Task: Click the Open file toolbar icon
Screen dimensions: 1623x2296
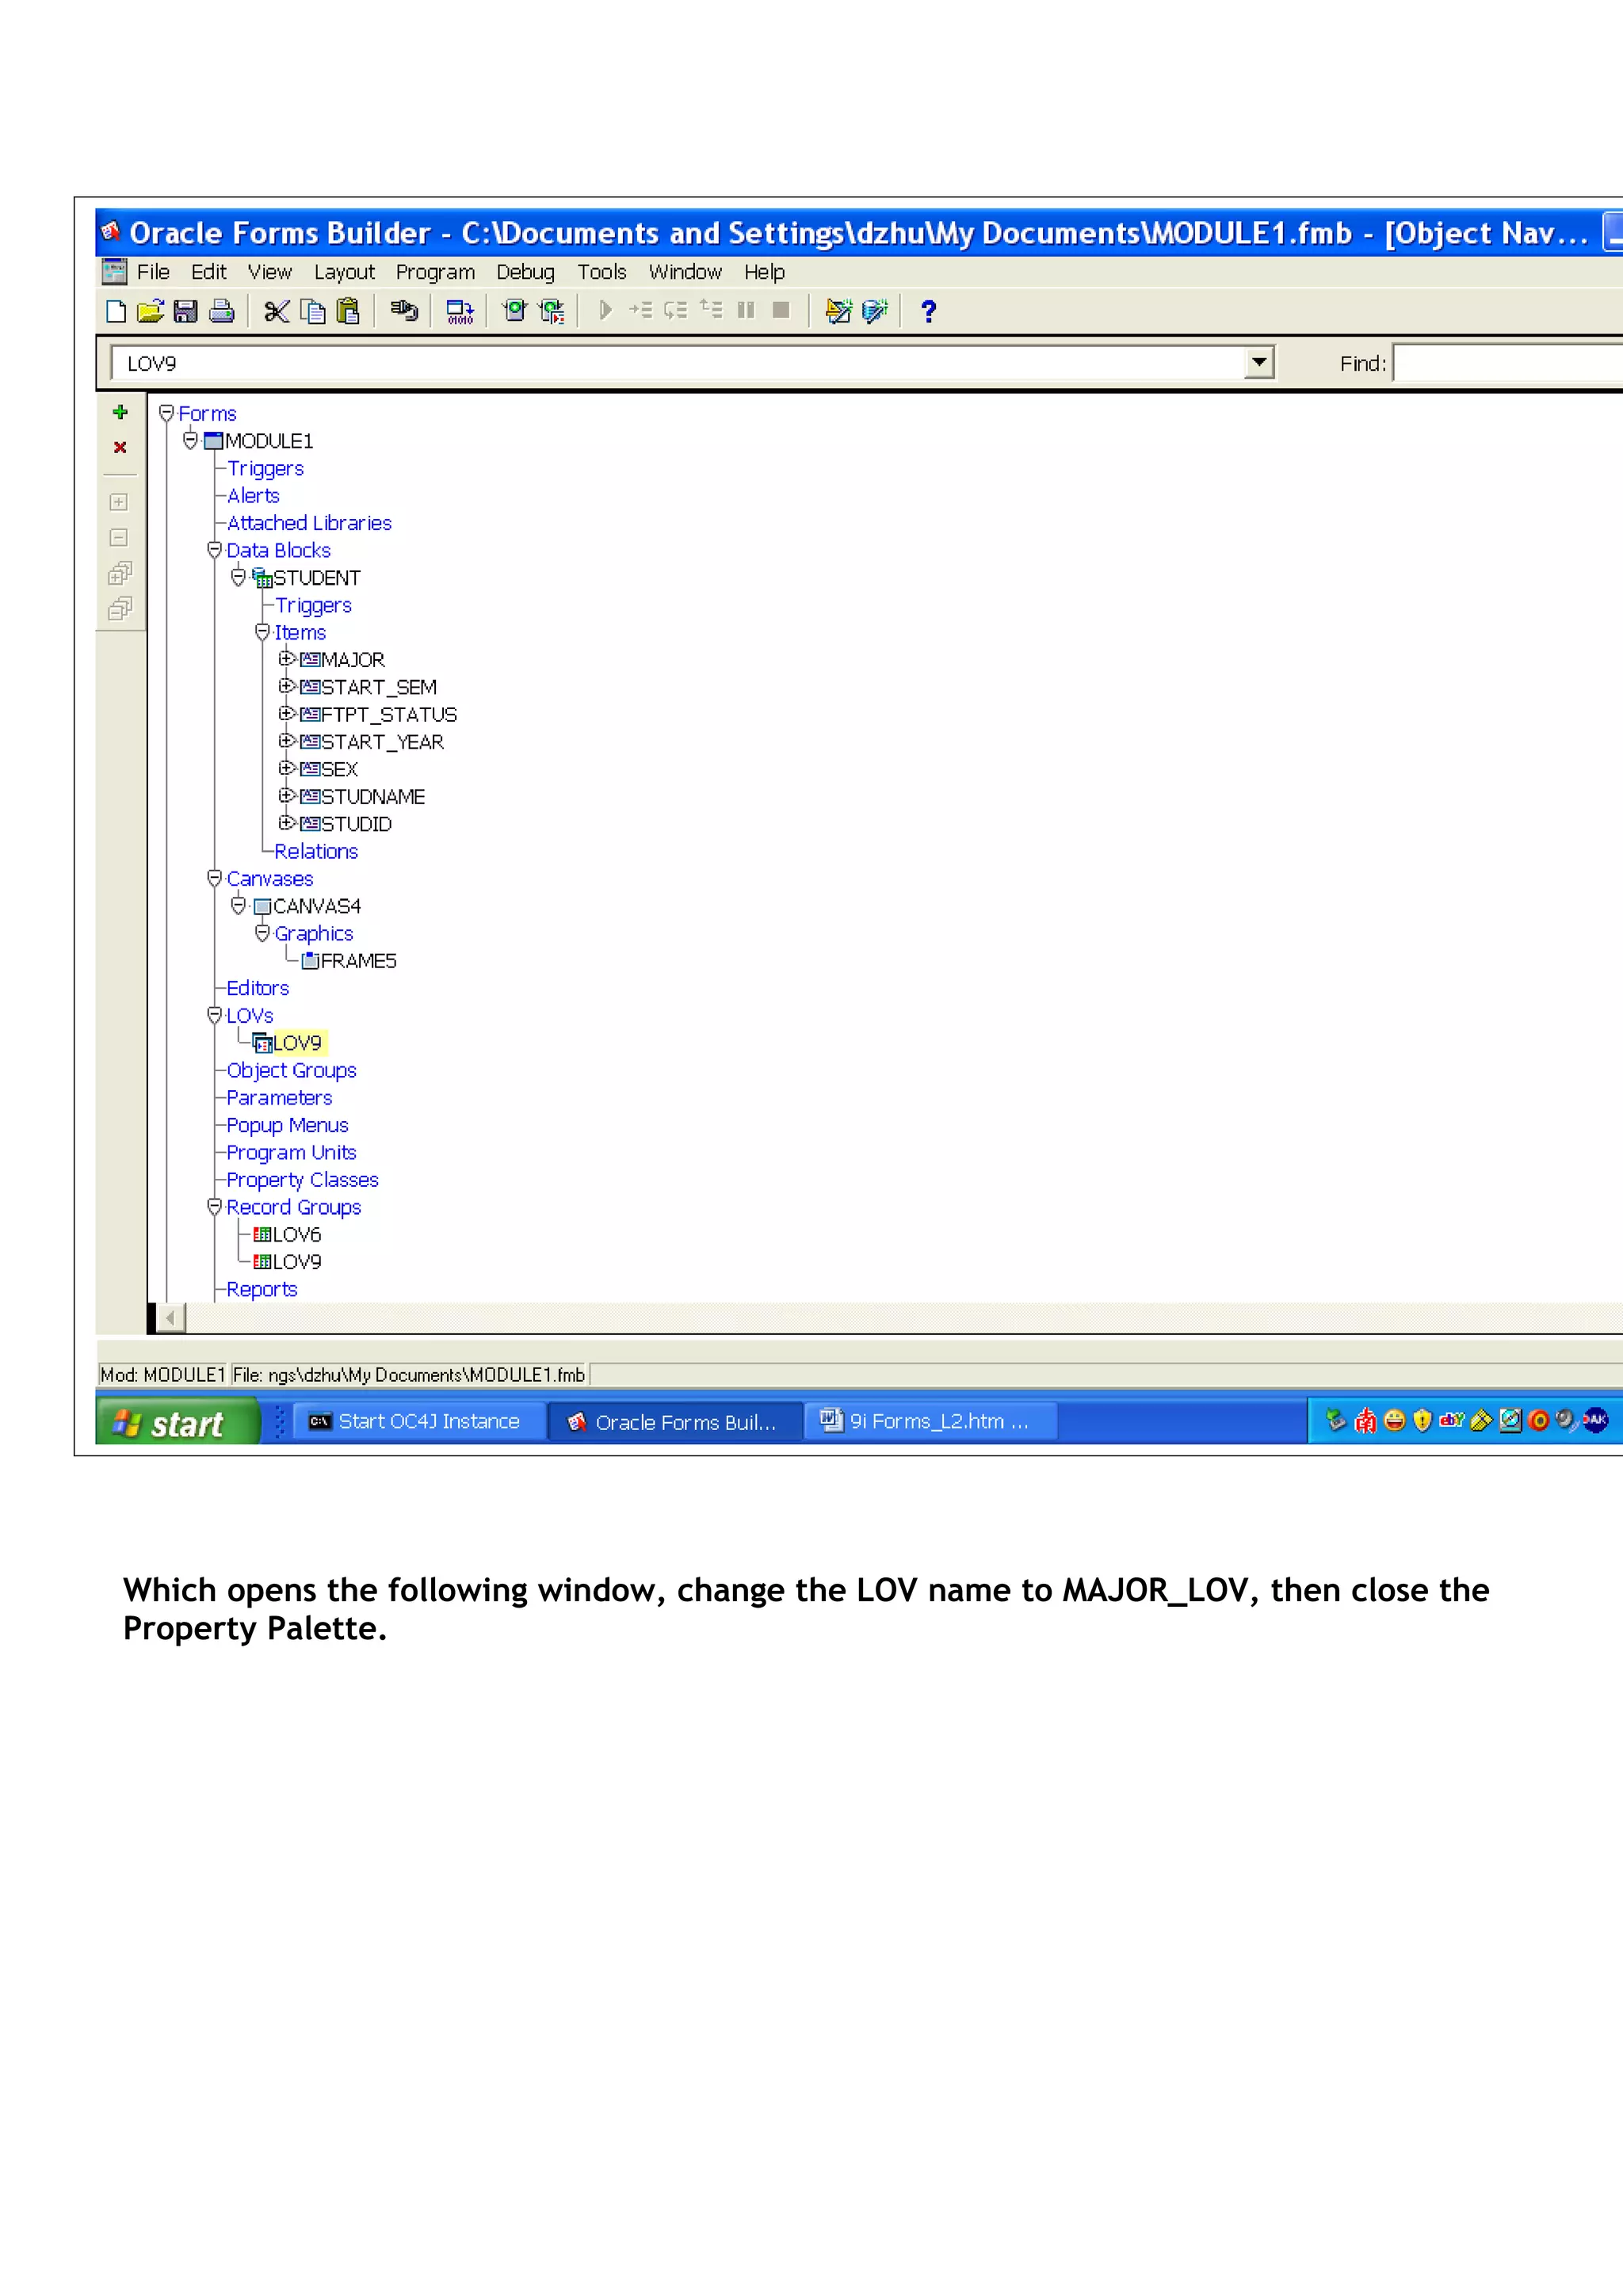Action: [x=150, y=312]
